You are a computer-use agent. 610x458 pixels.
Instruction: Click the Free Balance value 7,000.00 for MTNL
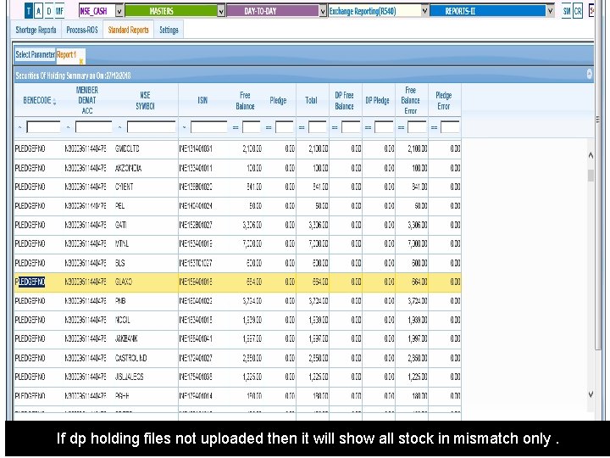[252, 243]
